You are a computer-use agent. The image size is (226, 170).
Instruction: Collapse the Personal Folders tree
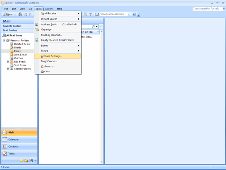(x=4, y=40)
